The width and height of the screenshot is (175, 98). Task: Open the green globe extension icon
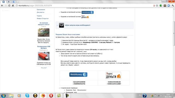[161, 5]
